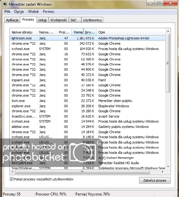Sort by the Proc... CPU column header
Image resolution: width=179 pixels, height=197 pixels.
pos(64,32)
